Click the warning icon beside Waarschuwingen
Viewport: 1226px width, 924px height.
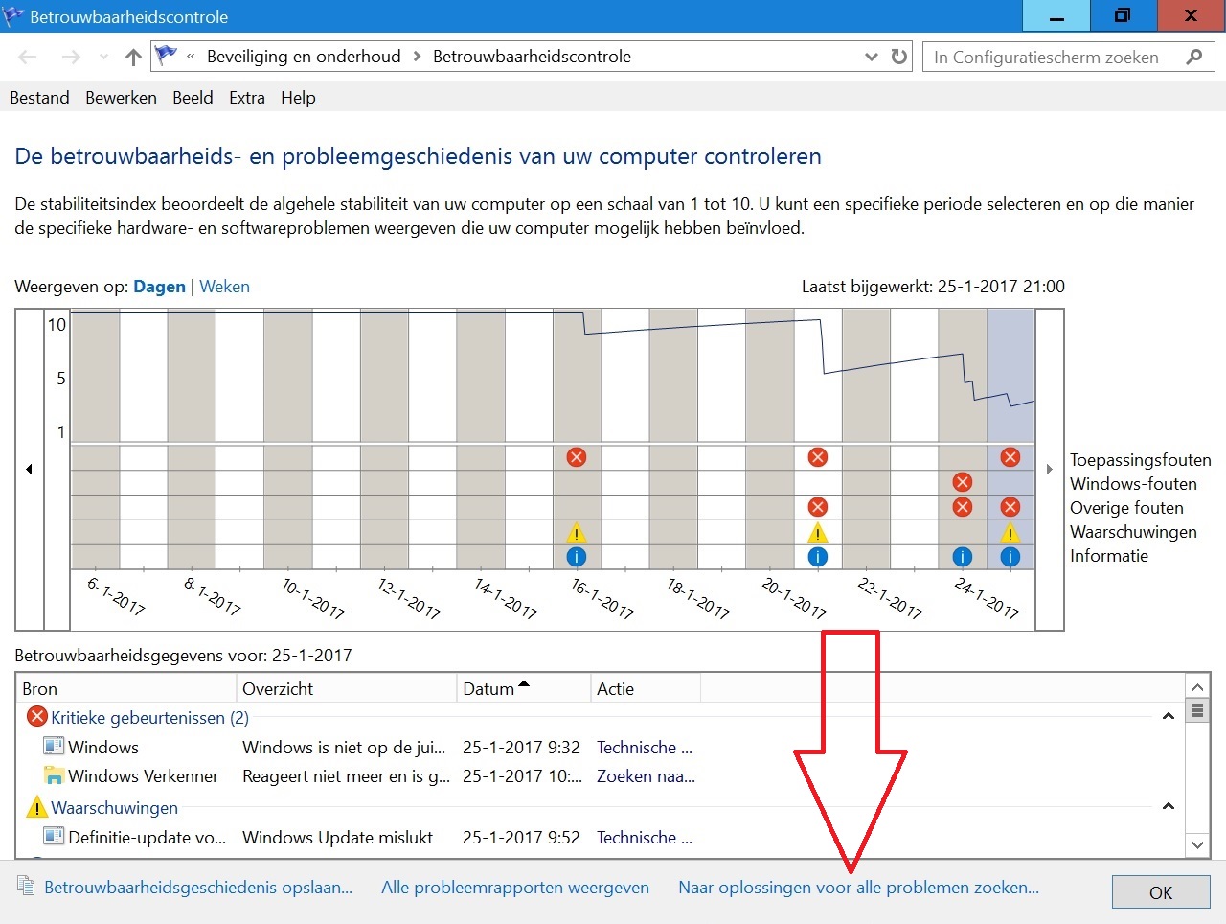coord(36,806)
